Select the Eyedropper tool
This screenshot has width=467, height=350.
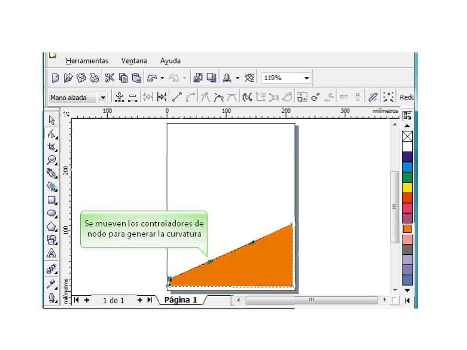coord(52,284)
